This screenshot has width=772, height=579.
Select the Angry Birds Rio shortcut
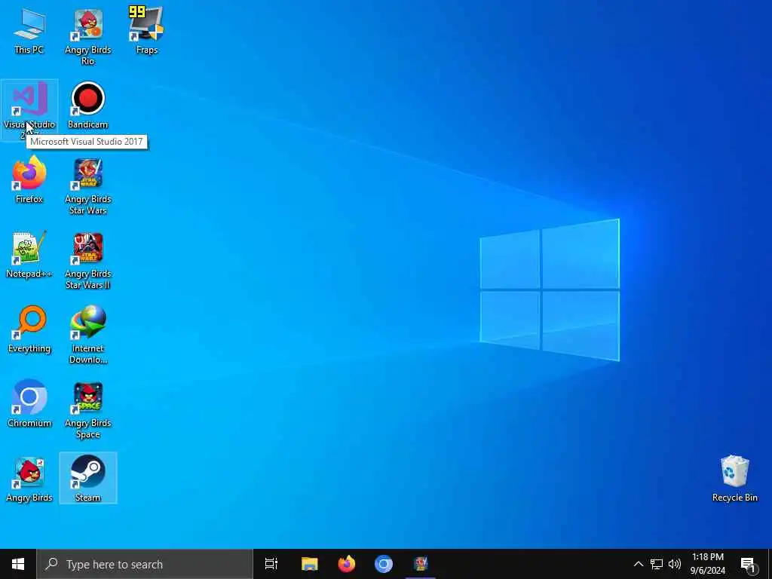point(88,36)
